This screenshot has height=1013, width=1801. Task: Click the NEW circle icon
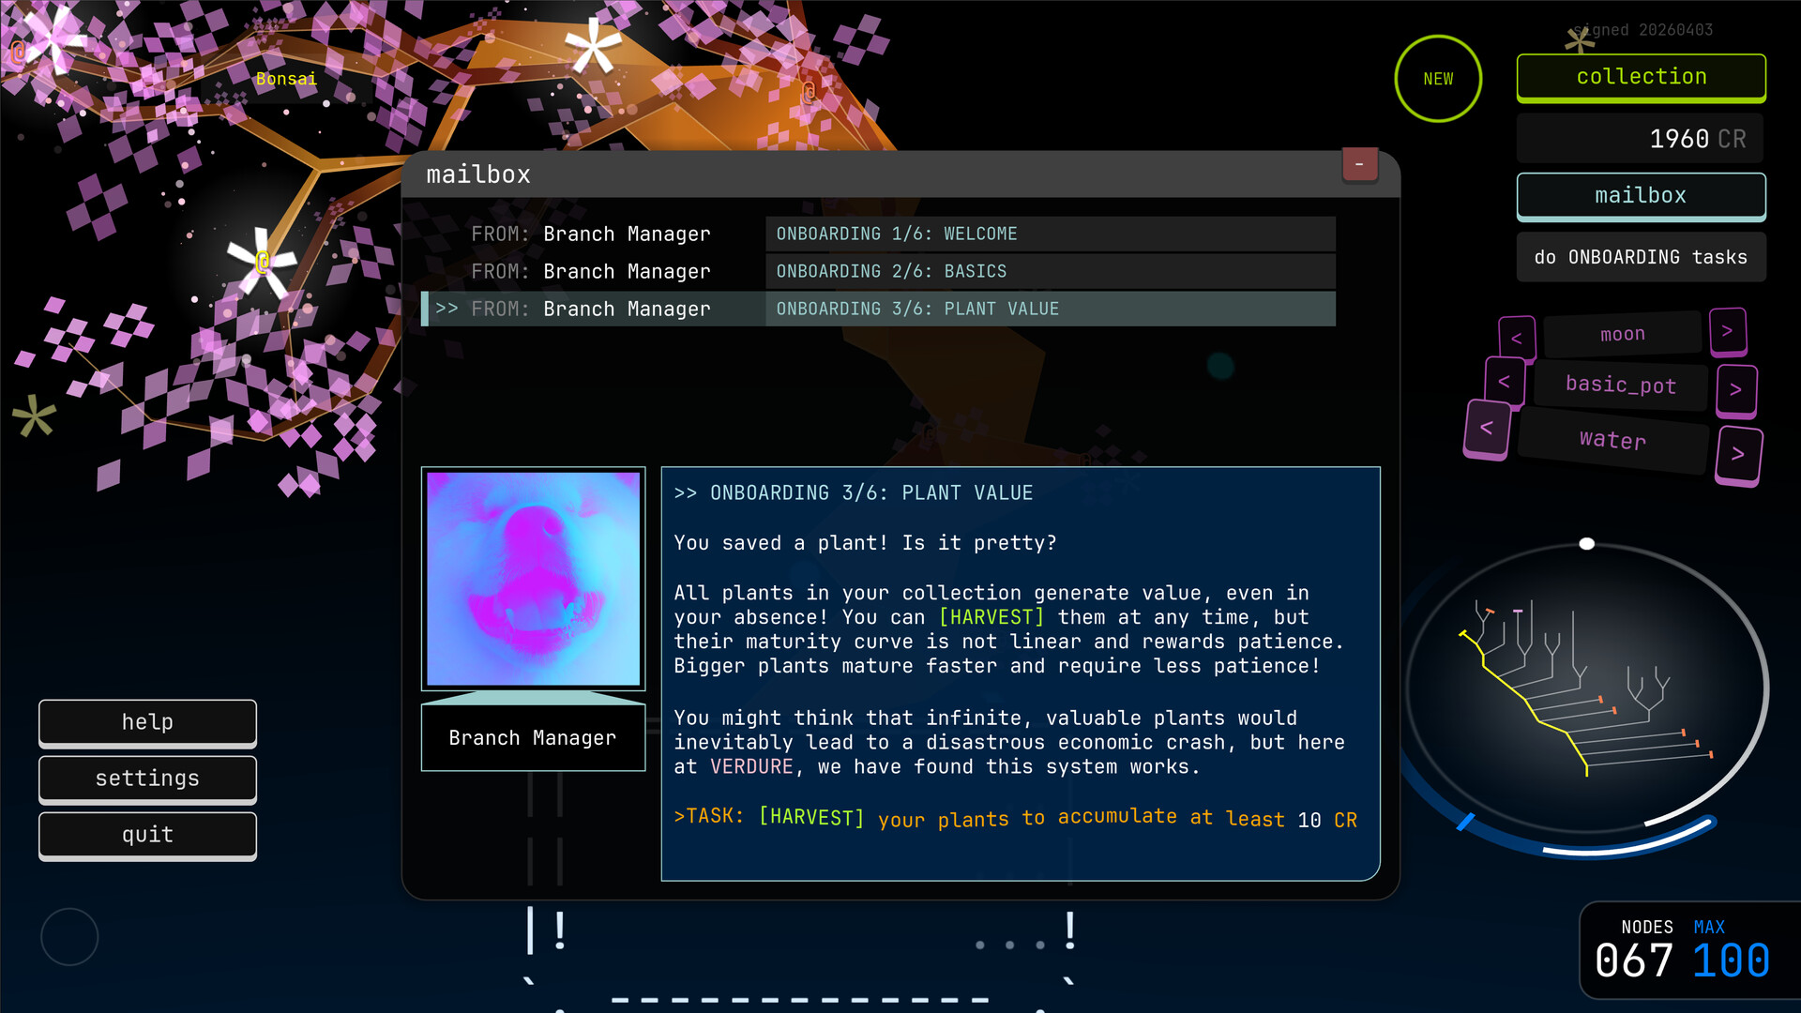(1438, 78)
